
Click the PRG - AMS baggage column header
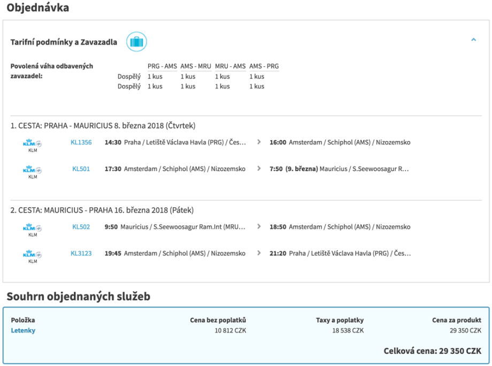(162, 66)
